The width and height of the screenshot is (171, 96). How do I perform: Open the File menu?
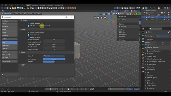coord(2,5)
